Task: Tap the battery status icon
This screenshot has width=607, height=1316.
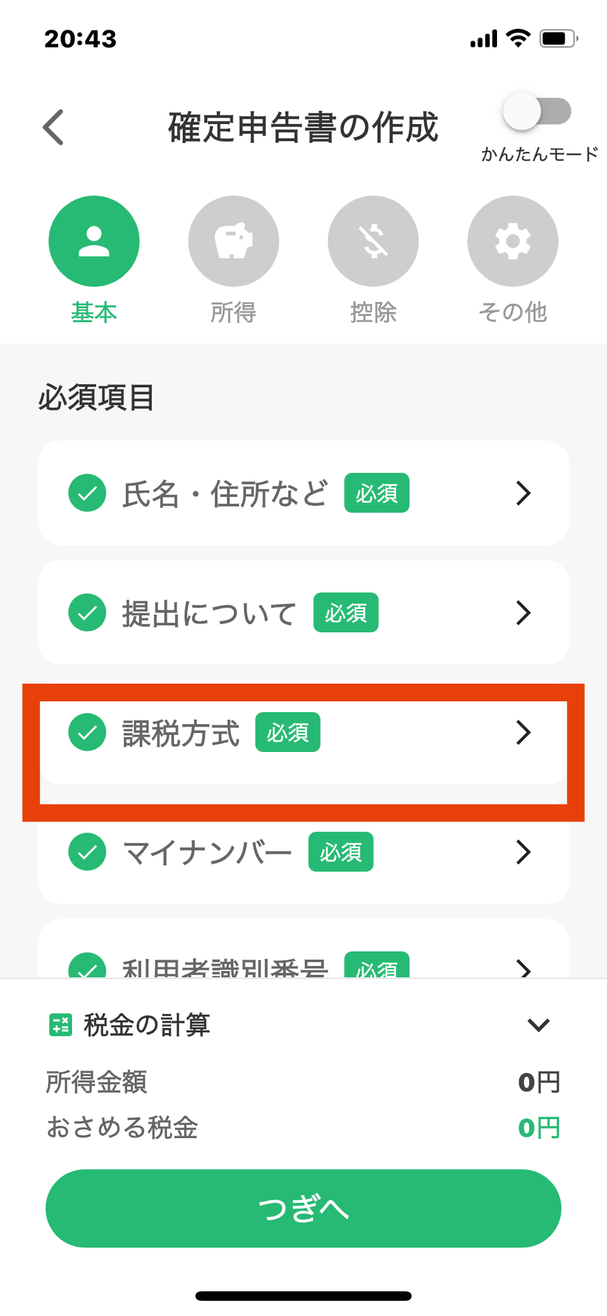Action: point(558,39)
